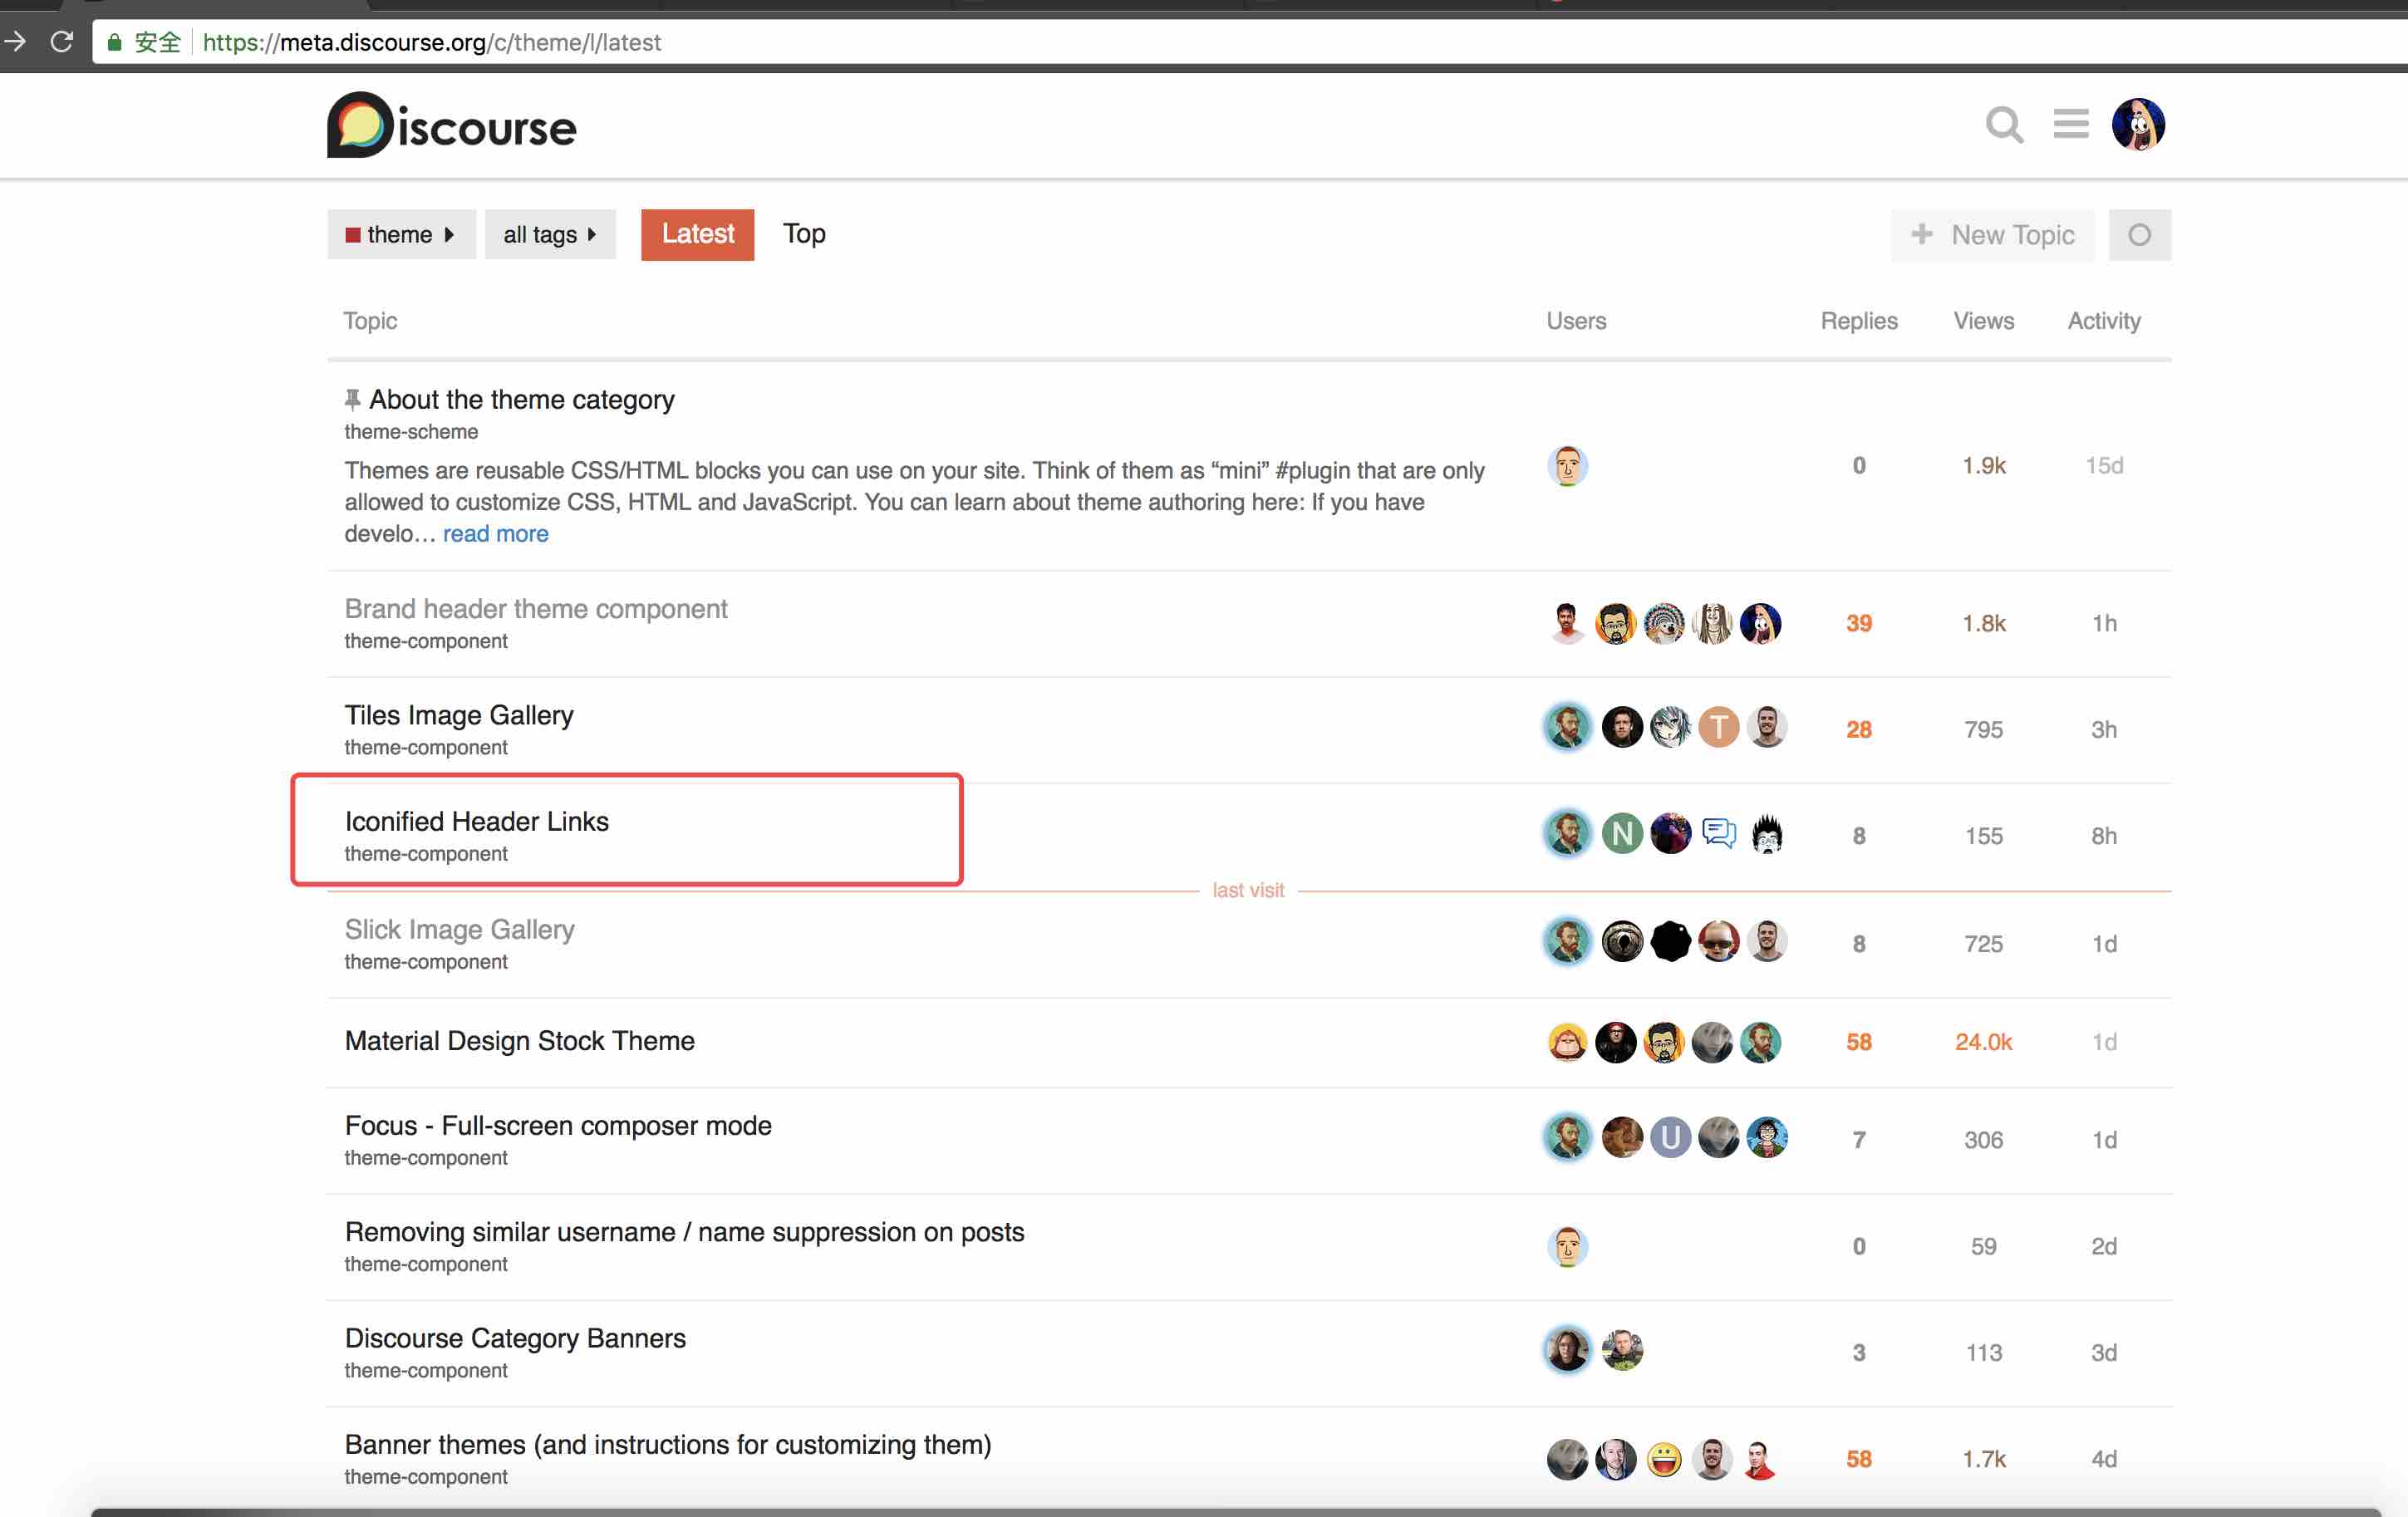Click the 'read more' link
This screenshot has height=1517, width=2408.
(x=495, y=534)
